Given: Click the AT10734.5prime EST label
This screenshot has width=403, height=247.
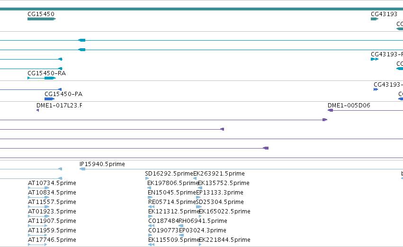Looking at the screenshot, I should coord(52,183).
